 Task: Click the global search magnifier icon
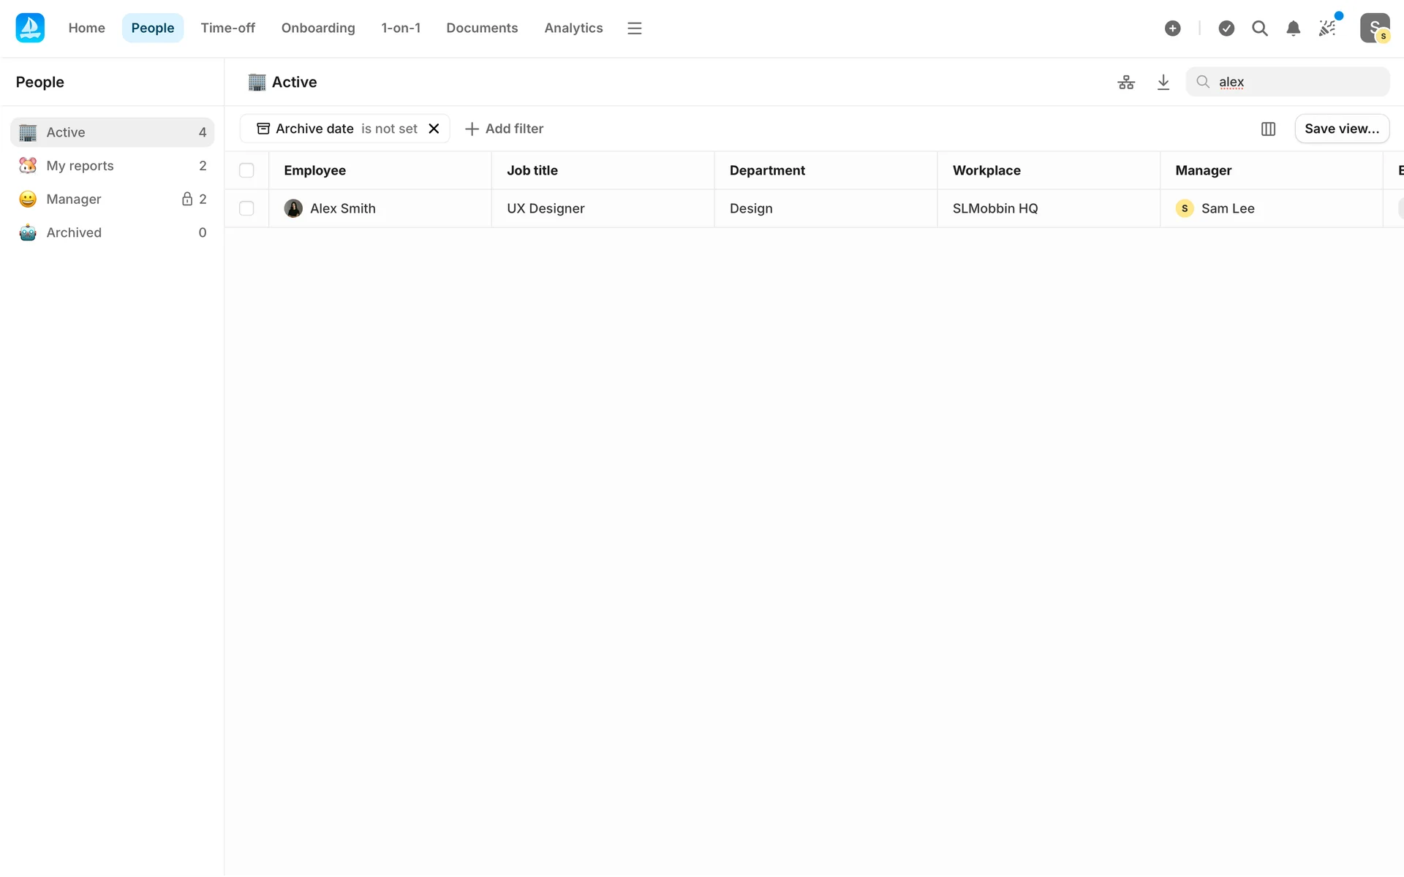(x=1259, y=28)
